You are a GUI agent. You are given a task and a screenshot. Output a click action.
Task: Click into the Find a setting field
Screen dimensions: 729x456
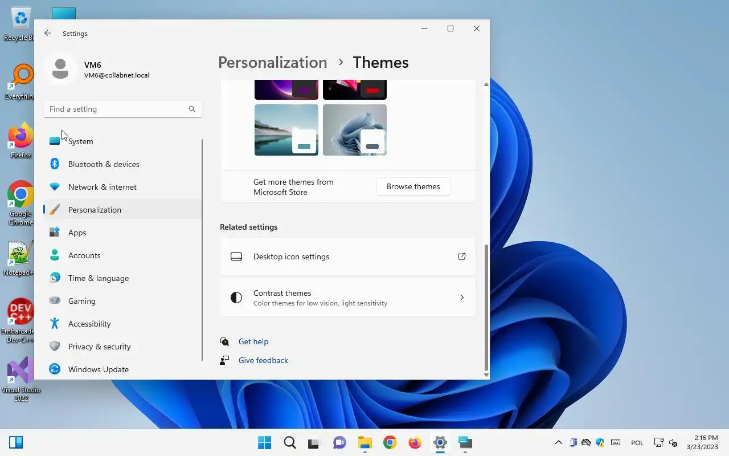click(123, 109)
